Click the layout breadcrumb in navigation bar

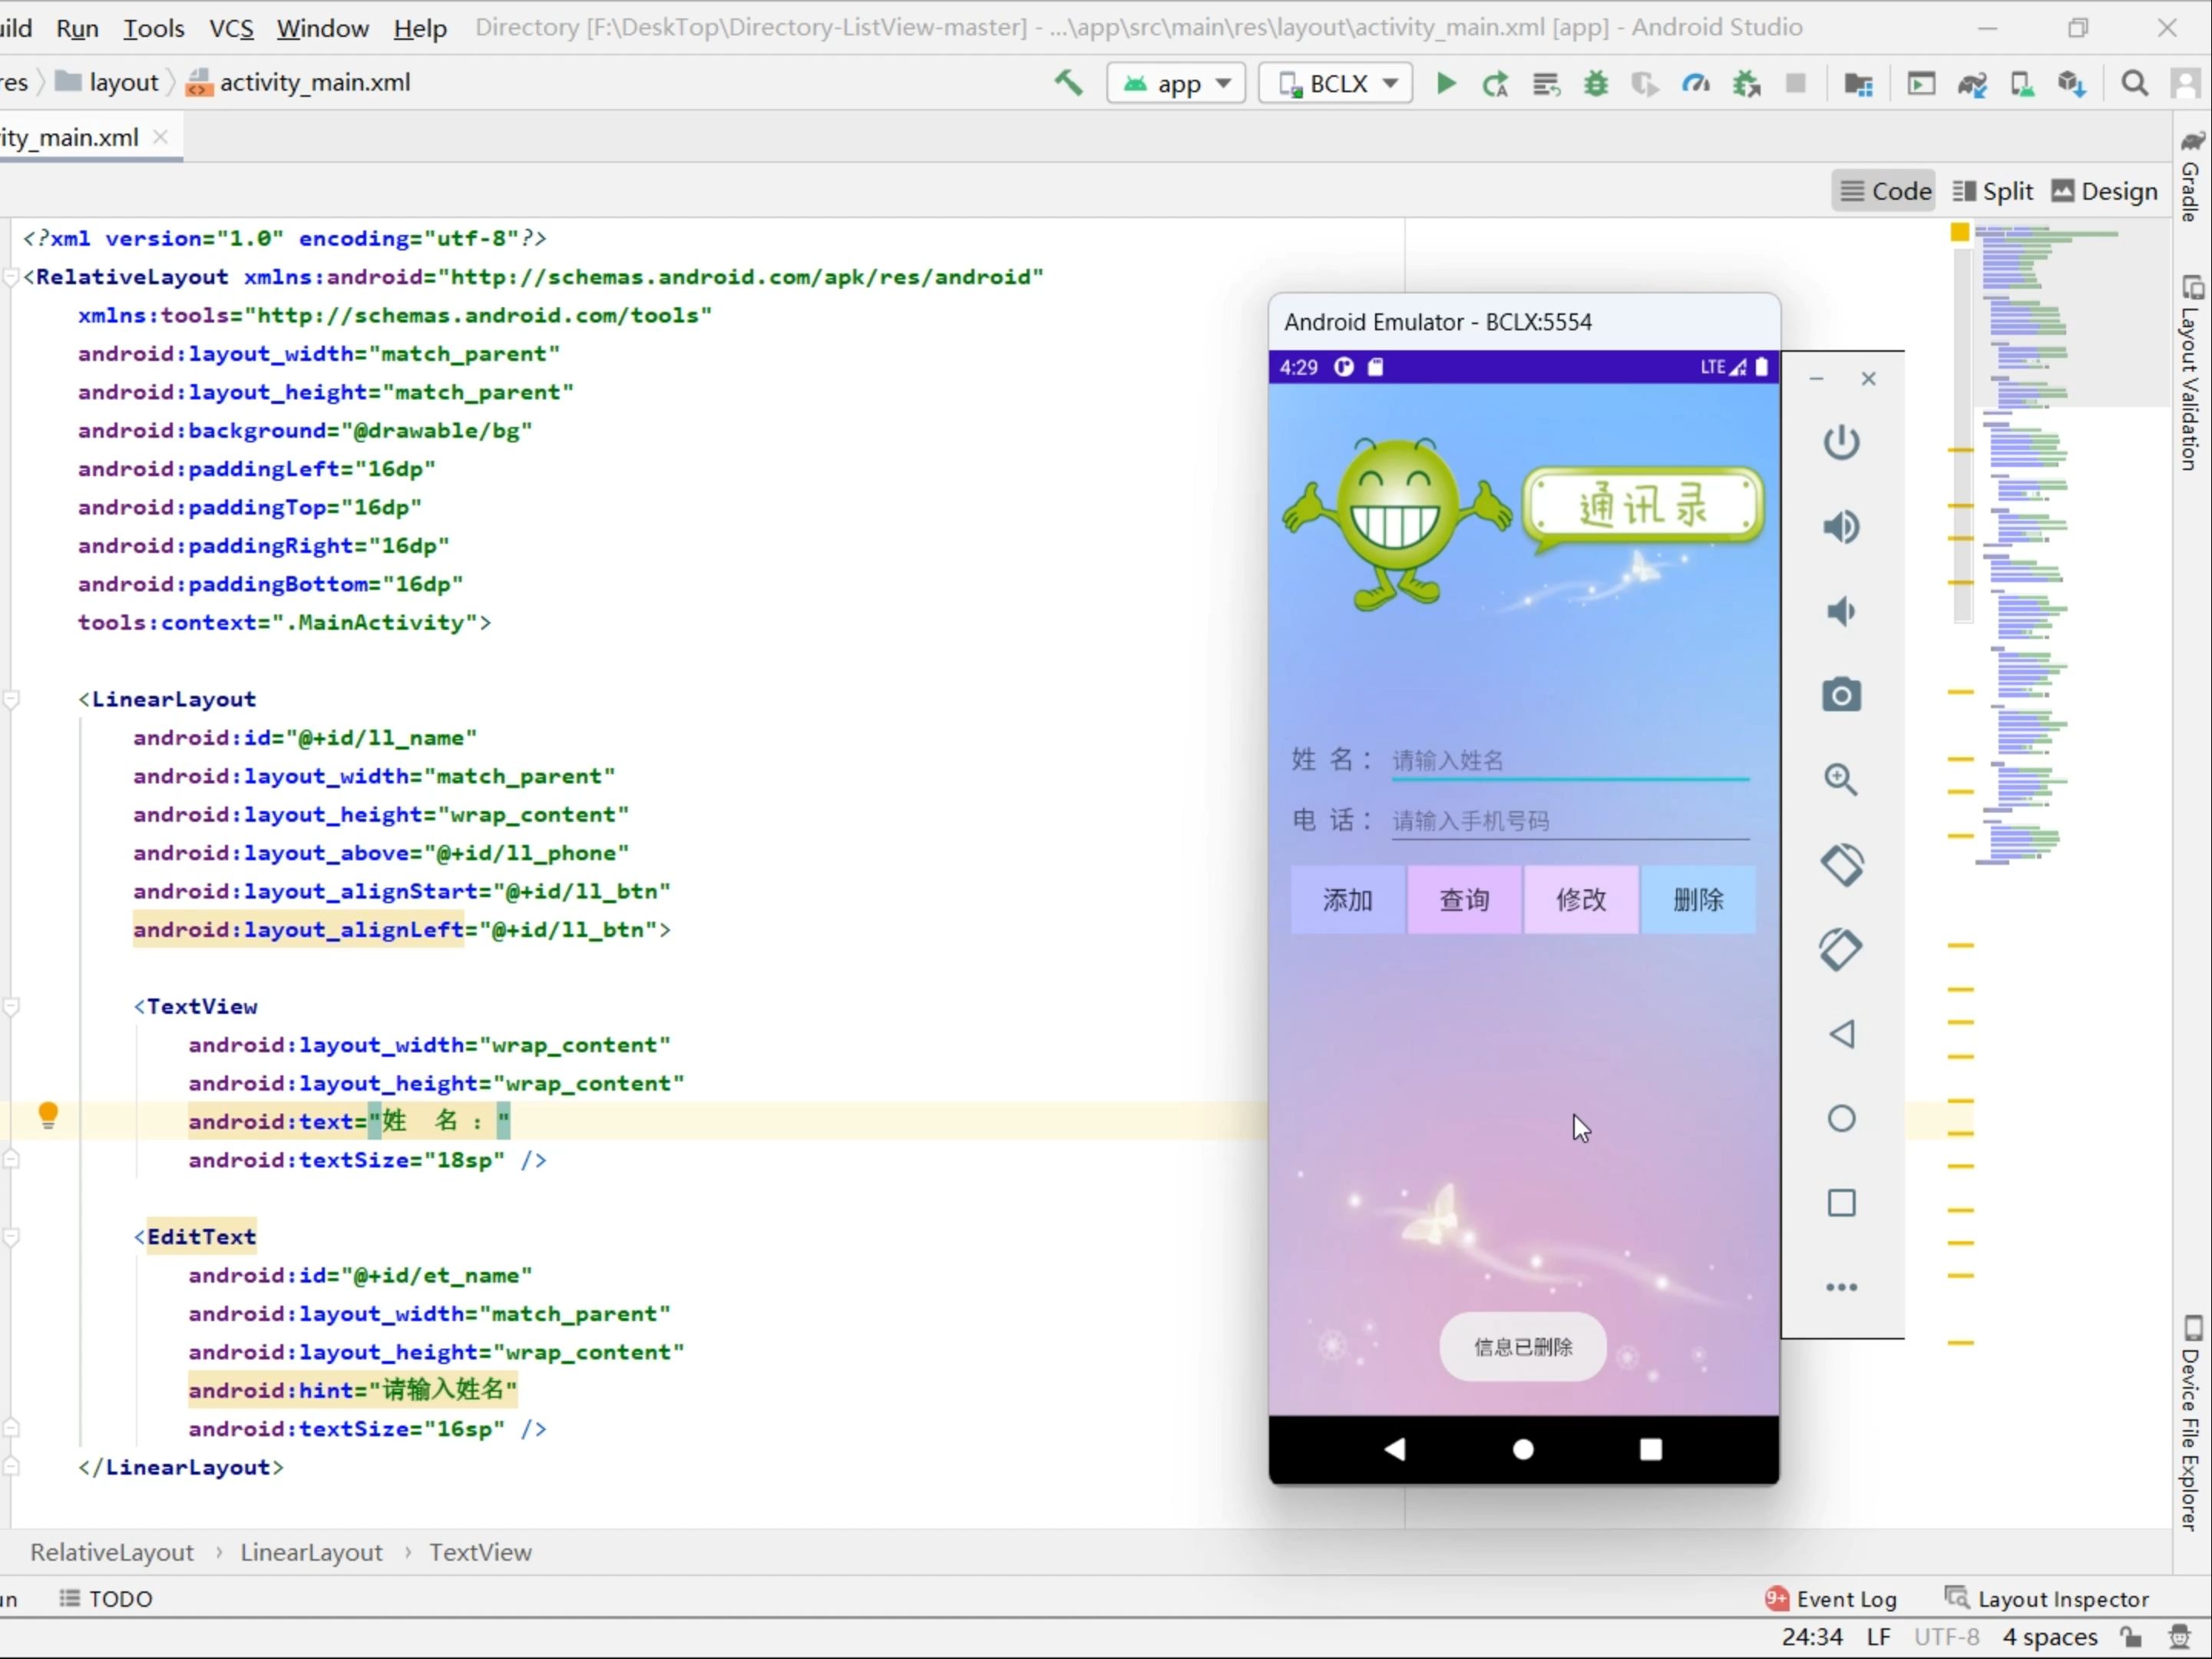pyautogui.click(x=107, y=83)
